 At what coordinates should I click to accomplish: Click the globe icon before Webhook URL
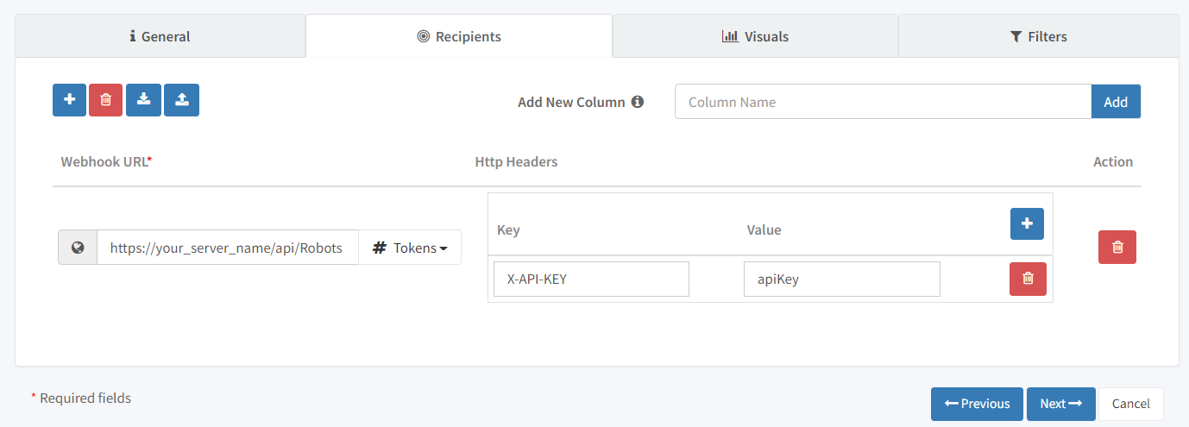[x=78, y=248]
